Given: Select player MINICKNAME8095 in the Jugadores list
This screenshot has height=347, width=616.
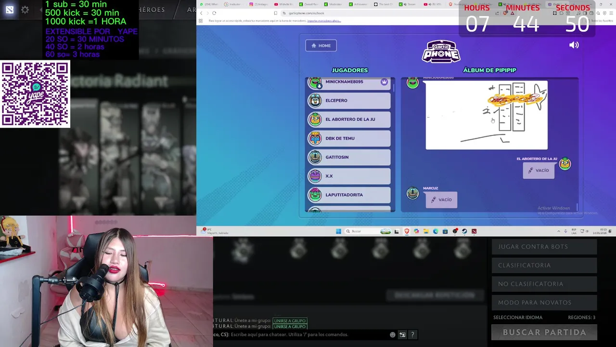Looking at the screenshot, I should click(349, 82).
